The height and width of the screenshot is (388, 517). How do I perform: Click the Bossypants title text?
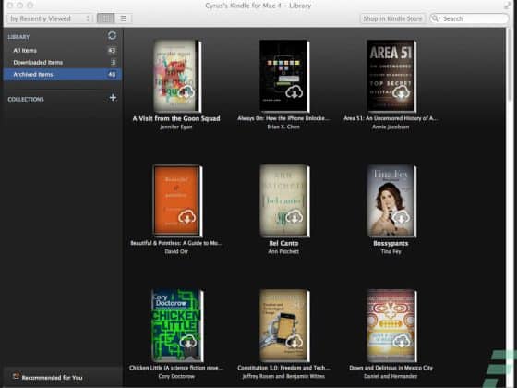[x=391, y=243]
